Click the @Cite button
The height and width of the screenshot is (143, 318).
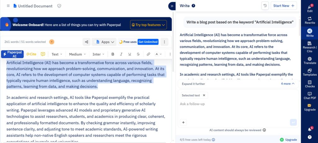[x=31, y=54]
